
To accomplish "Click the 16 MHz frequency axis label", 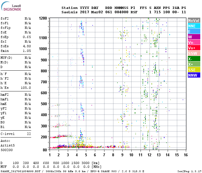I will 186,155.
